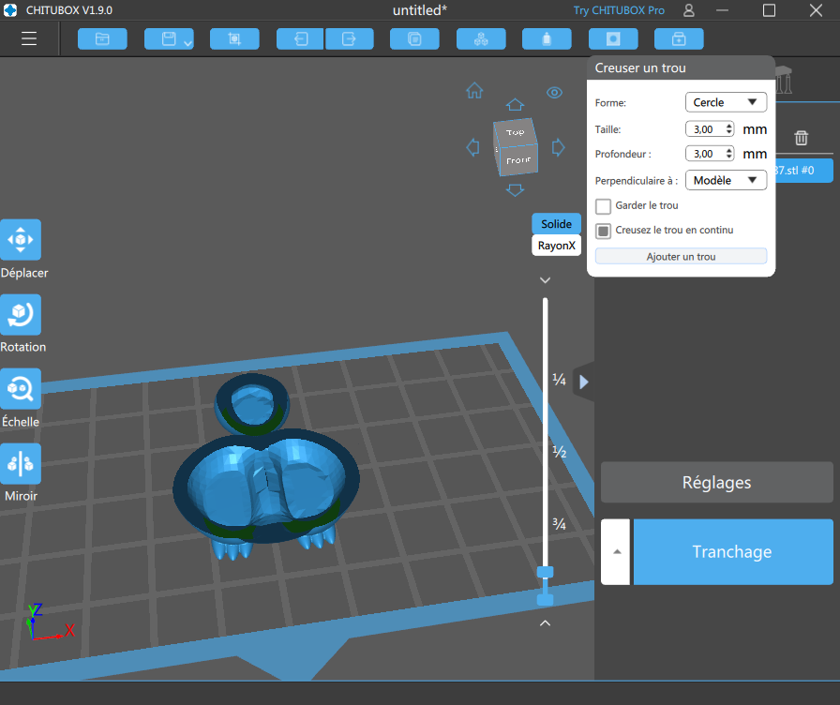The width and height of the screenshot is (840, 705).
Task: Click the save project toolbar icon
Action: tap(169, 38)
